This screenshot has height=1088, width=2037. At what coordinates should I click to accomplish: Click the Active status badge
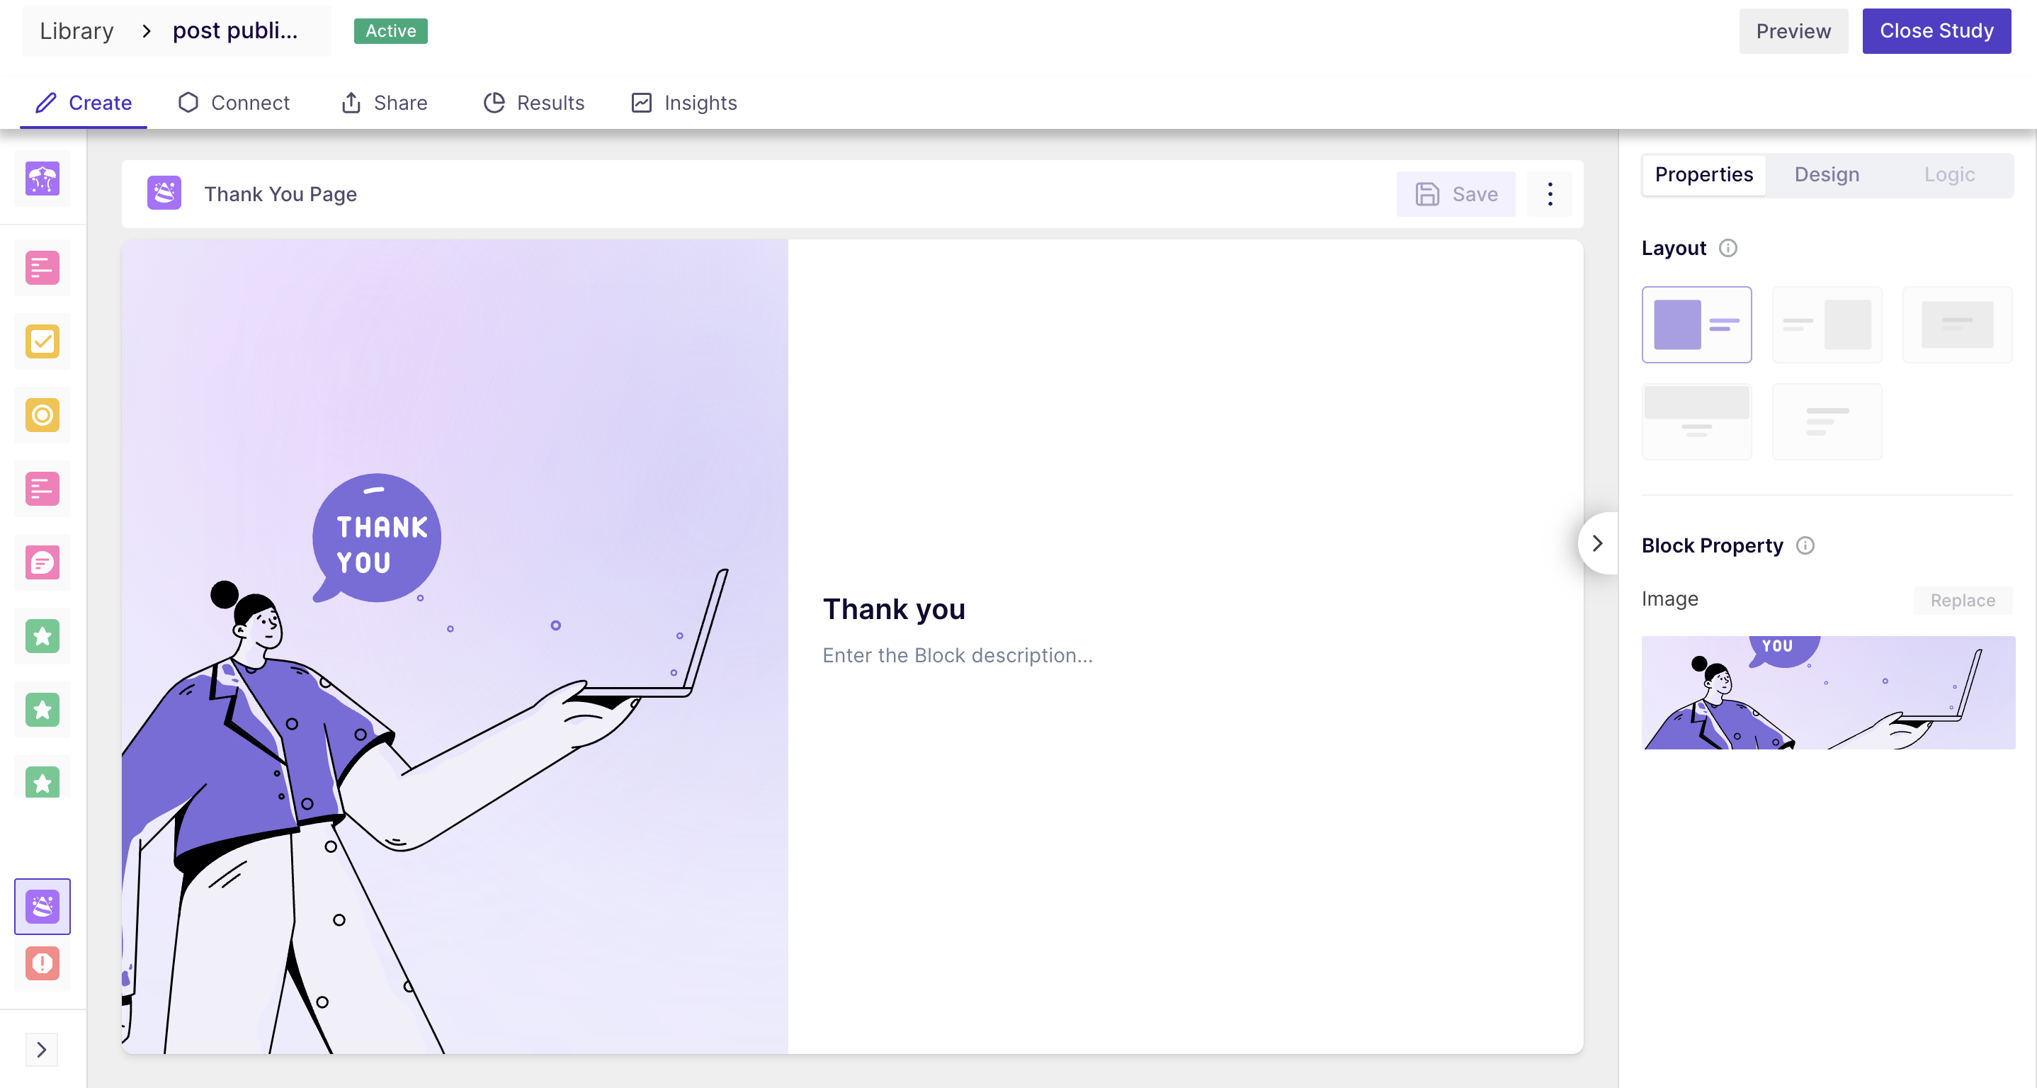[391, 31]
